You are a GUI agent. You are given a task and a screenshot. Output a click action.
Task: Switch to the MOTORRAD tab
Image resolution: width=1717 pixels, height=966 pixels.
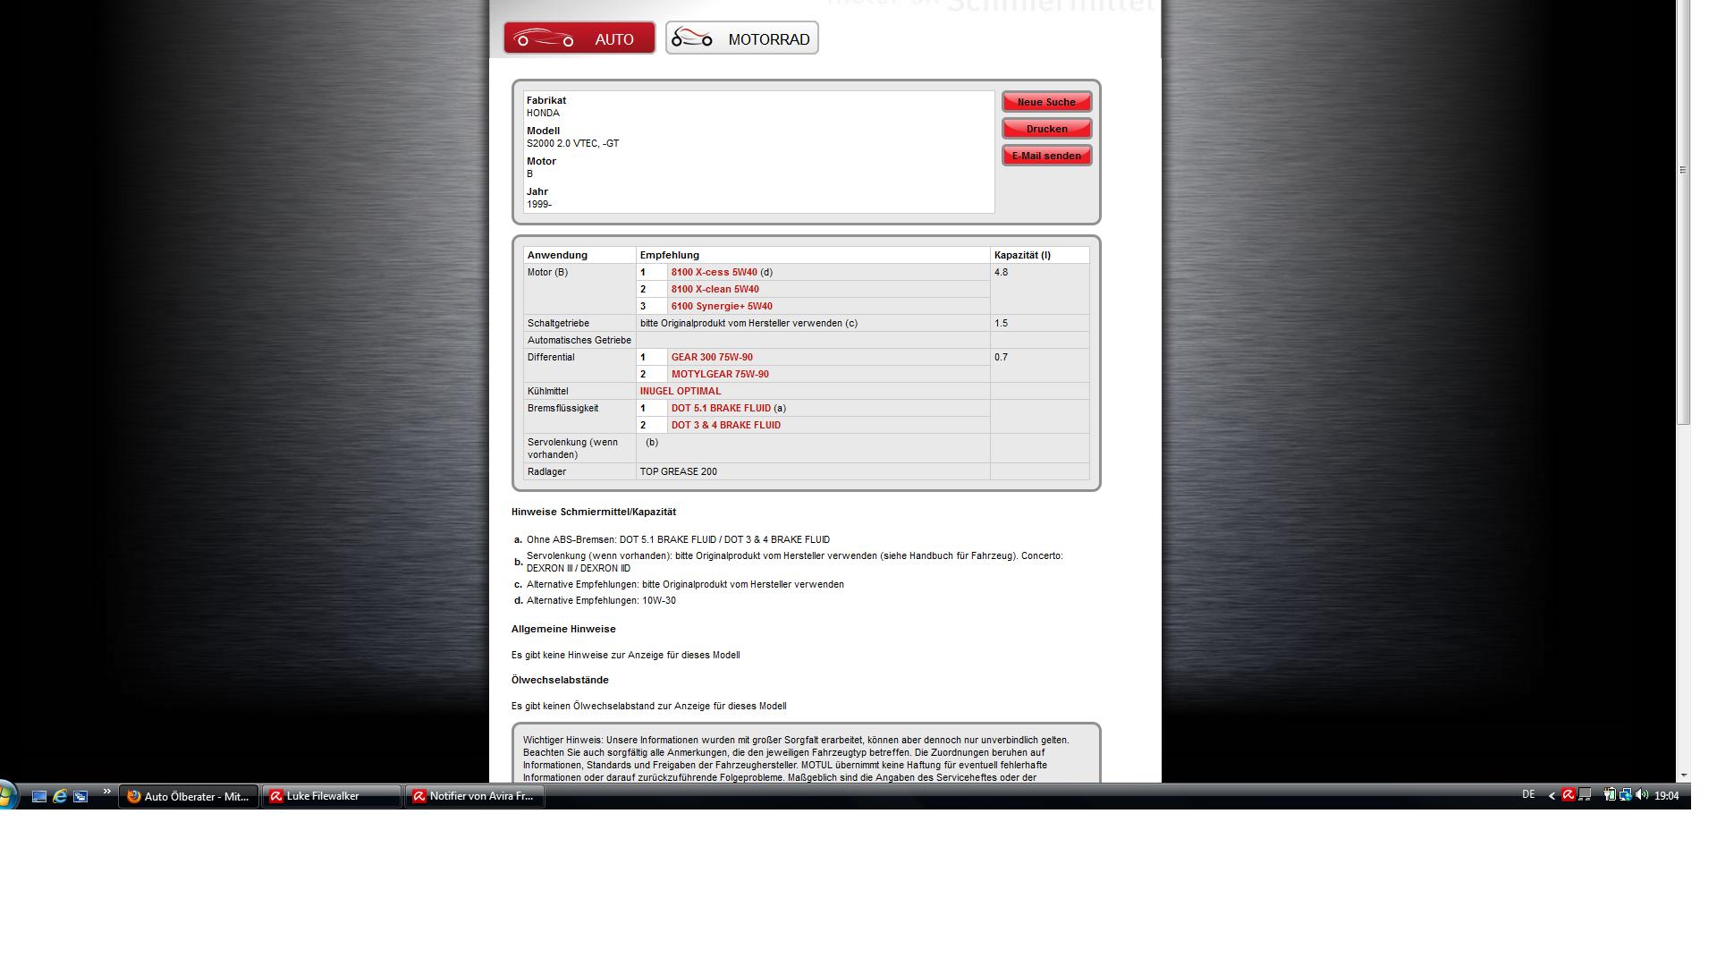click(x=741, y=38)
